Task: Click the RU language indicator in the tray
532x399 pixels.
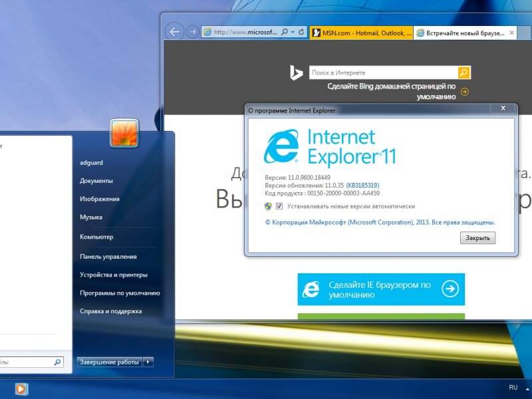Action: pyautogui.click(x=513, y=388)
